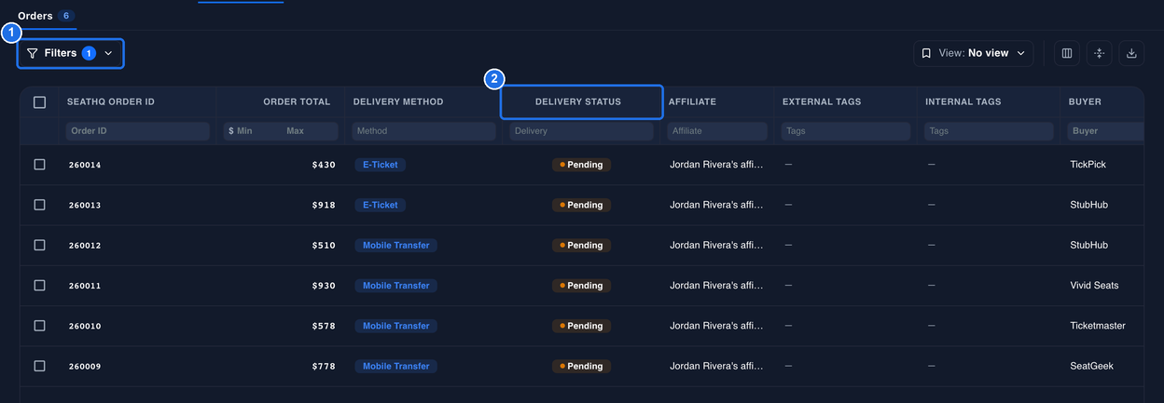Click E-Ticket badge on order 260013
Screen dimensions: 1164x403
point(380,205)
